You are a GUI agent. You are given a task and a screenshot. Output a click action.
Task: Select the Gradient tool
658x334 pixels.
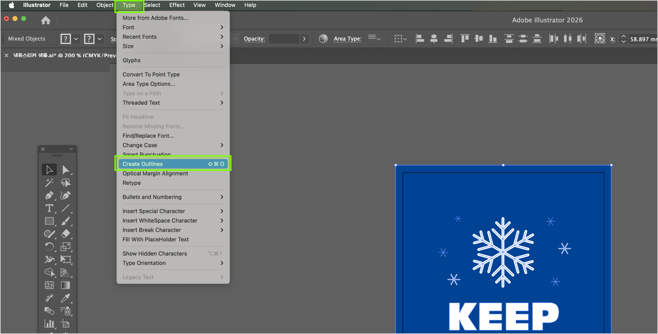pos(65,285)
